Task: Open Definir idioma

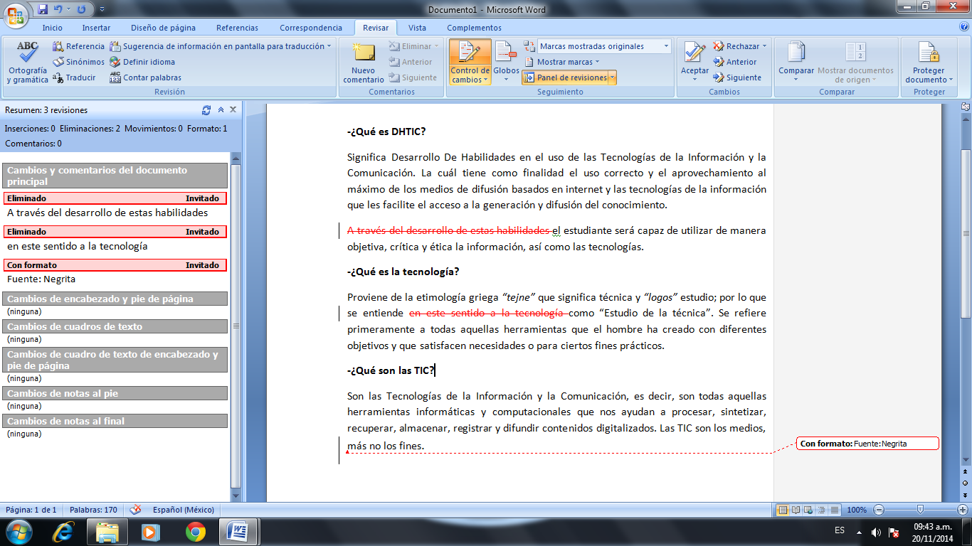Action: [x=142, y=62]
